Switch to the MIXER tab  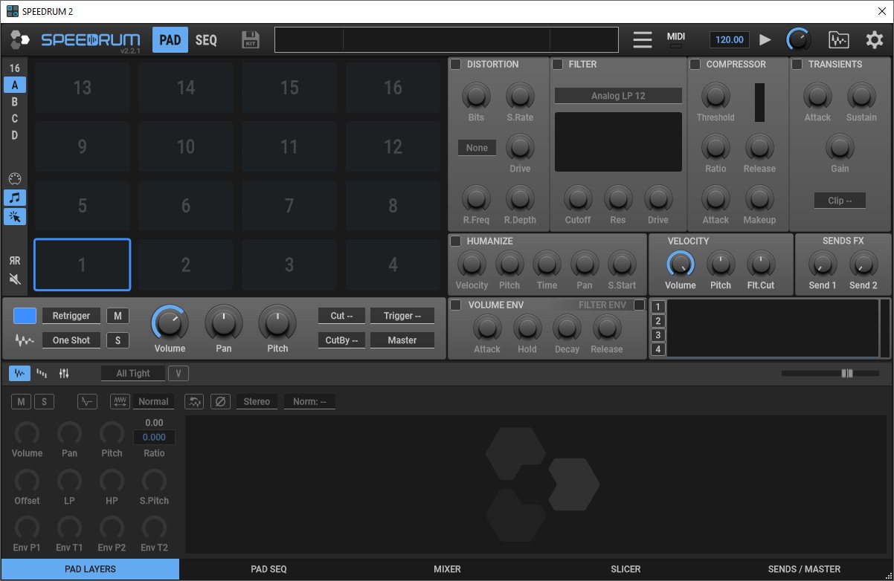click(x=447, y=569)
